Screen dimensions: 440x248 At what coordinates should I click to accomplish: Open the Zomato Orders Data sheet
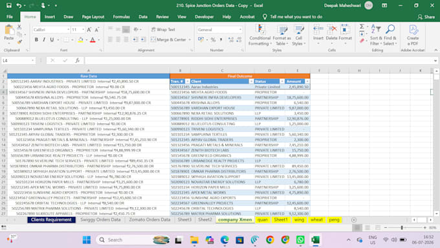[x=149, y=220]
